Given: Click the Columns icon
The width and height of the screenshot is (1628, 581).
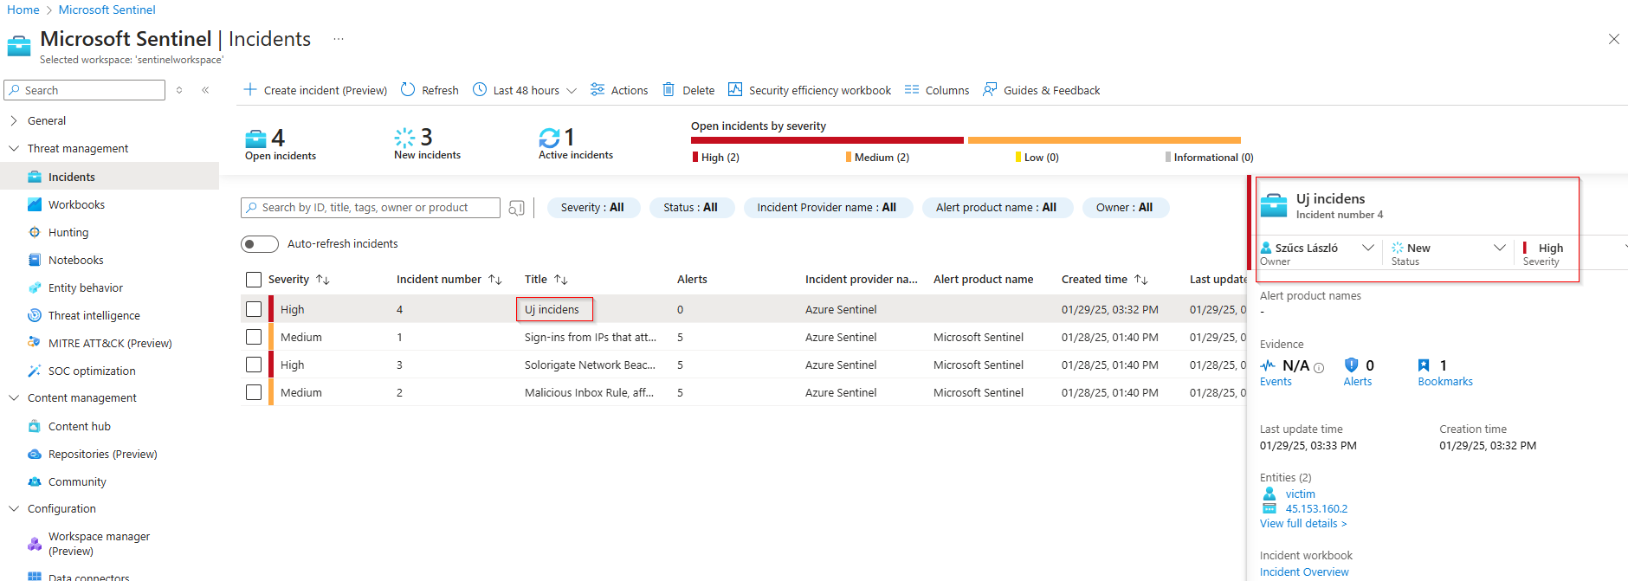Looking at the screenshot, I should coord(911,90).
